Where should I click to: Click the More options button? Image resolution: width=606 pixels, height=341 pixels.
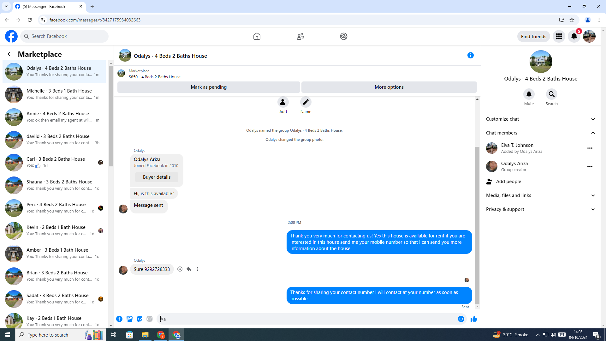(x=389, y=87)
